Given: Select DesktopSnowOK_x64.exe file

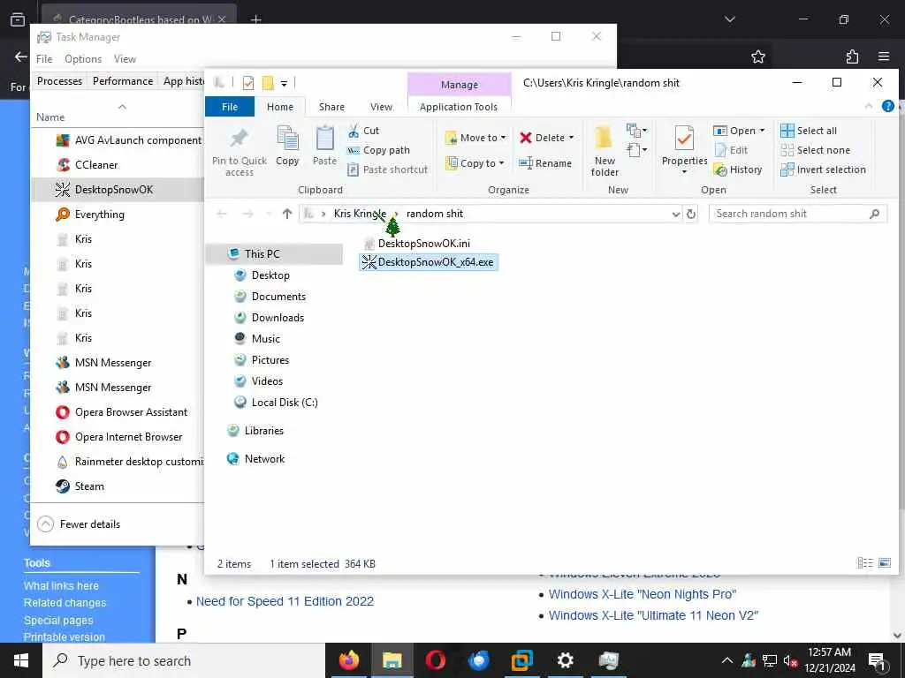Looking at the screenshot, I should tap(429, 262).
